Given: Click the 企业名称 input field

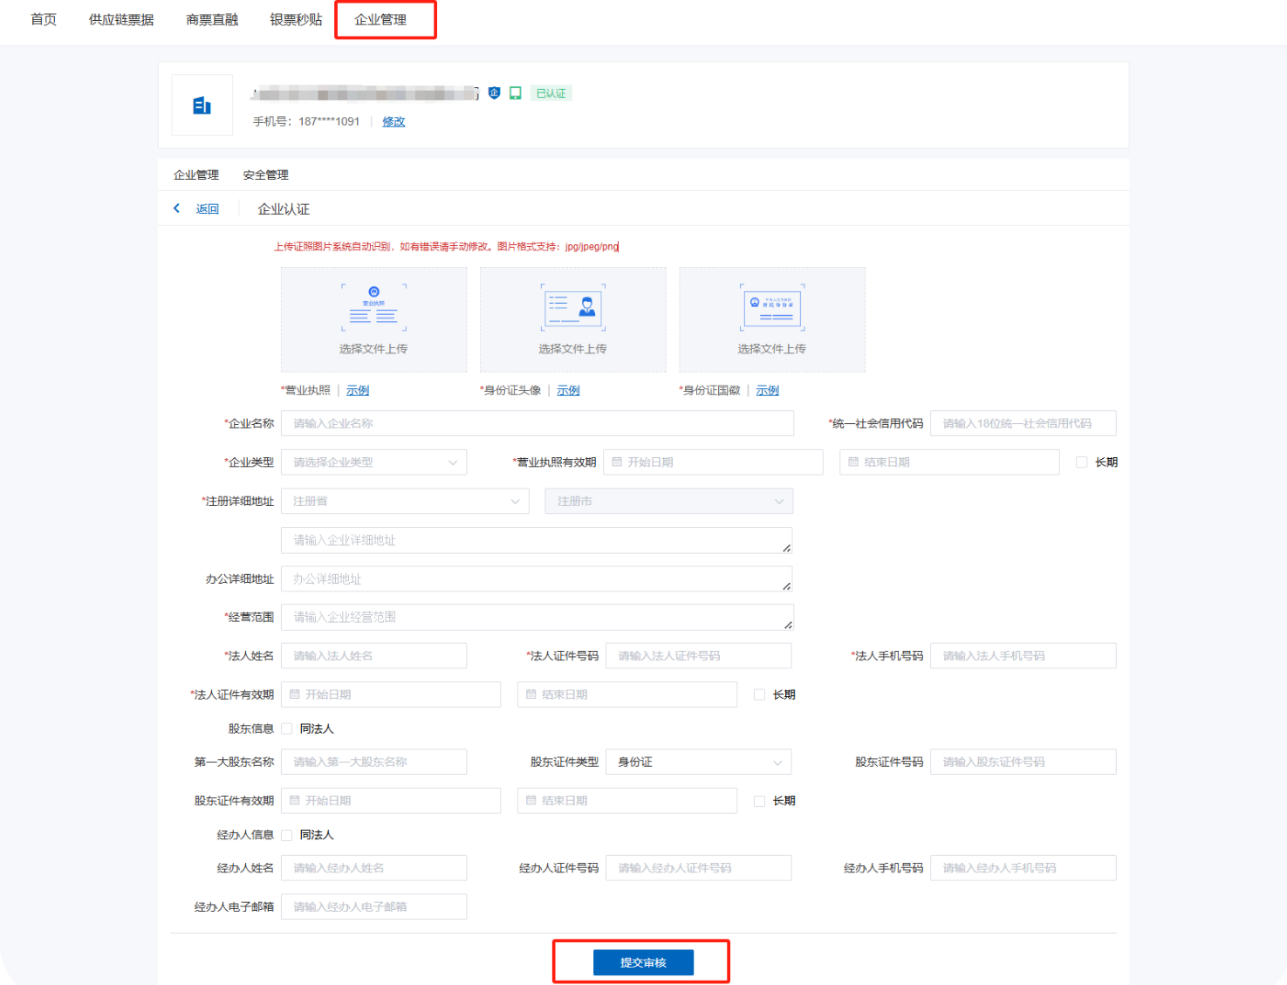Looking at the screenshot, I should click(x=537, y=423).
